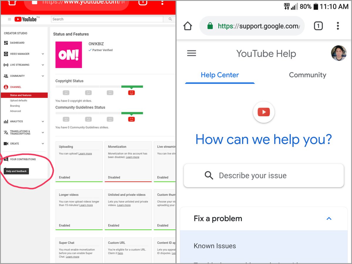Tap the magnifier in Describe your issue box
Image resolution: width=352 pixels, height=264 pixels.
pos(209,175)
